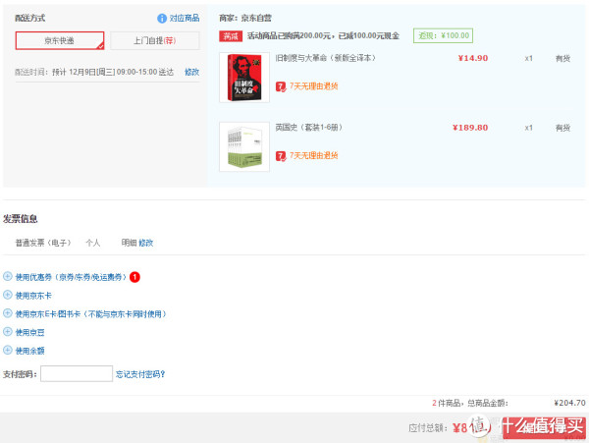589x443 pixels.
Task: Click total amount ¥204.70
Action: click(x=569, y=403)
